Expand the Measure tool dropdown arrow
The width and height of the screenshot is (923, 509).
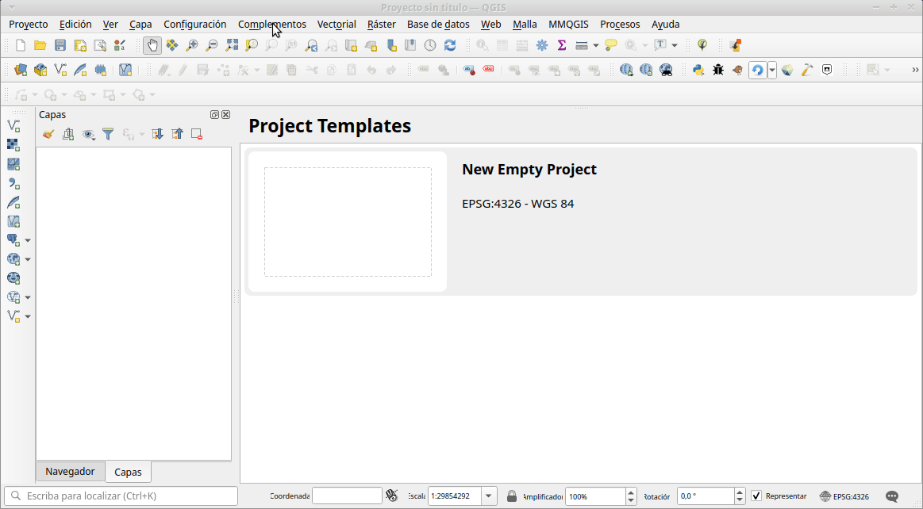pyautogui.click(x=596, y=45)
